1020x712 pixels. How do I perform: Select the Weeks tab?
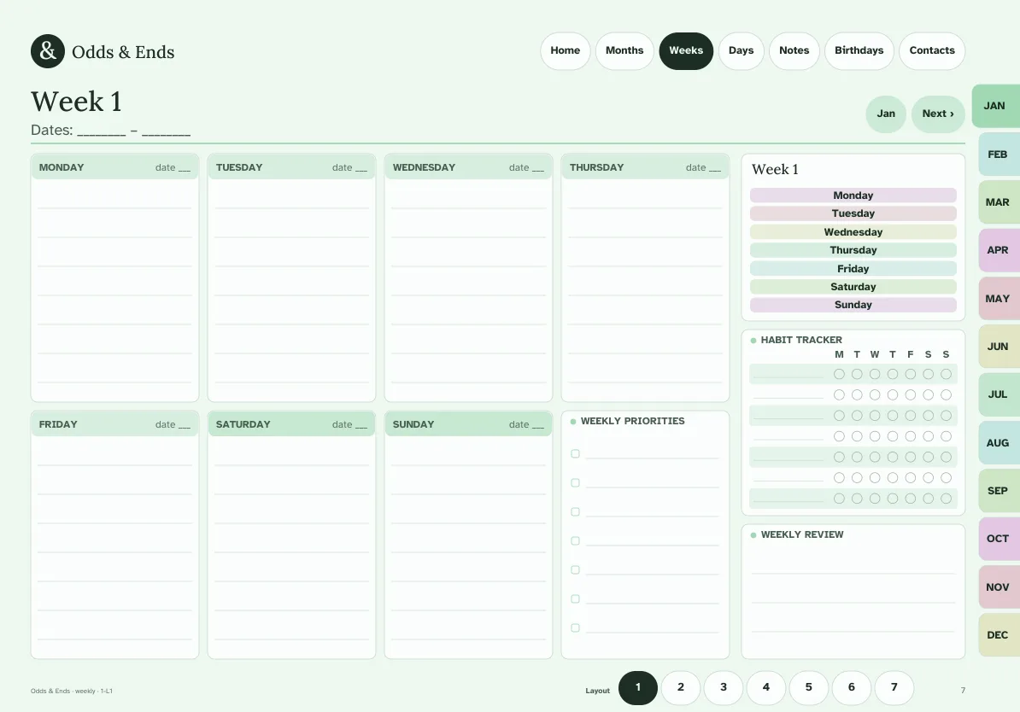(686, 50)
